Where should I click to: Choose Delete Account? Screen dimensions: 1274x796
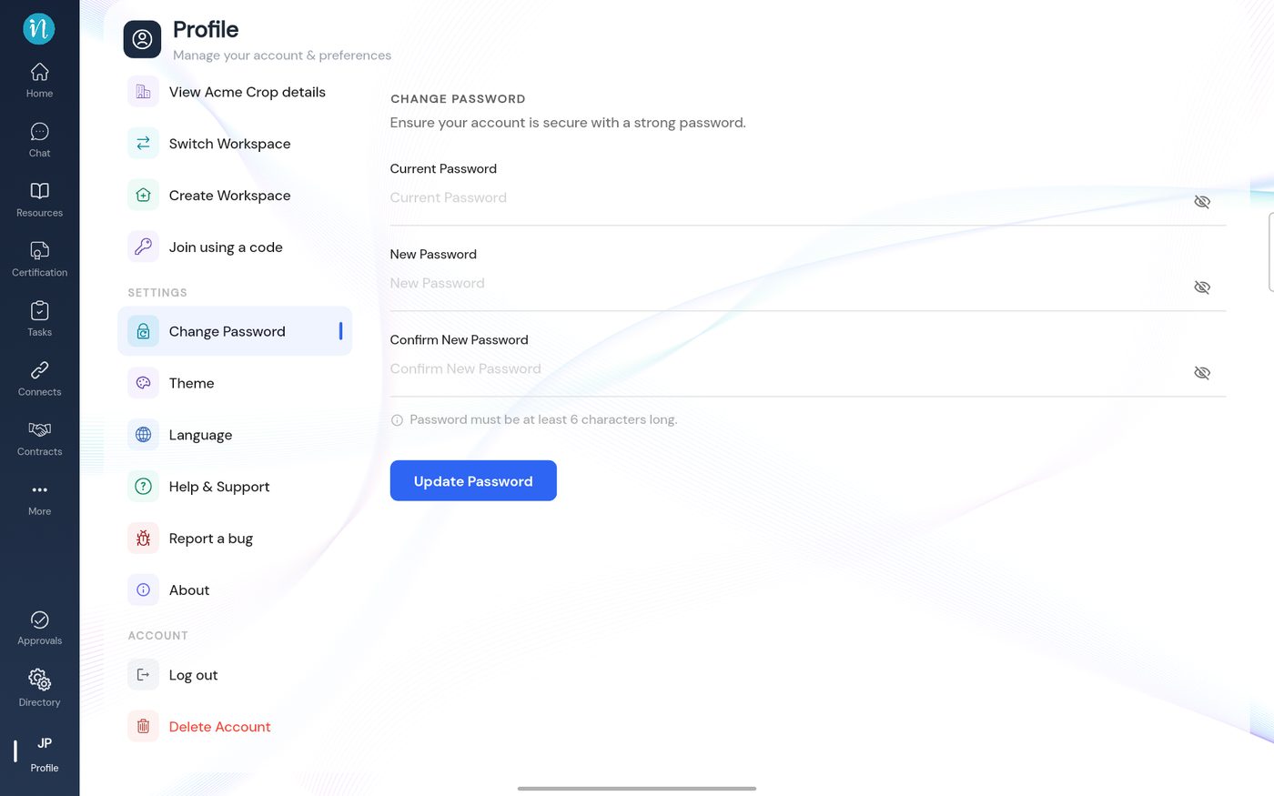tap(235, 727)
